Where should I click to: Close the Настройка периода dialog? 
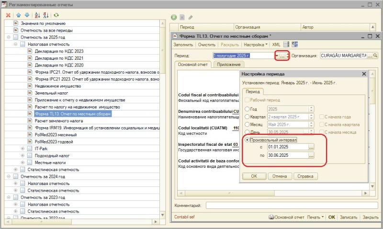coord(364,74)
